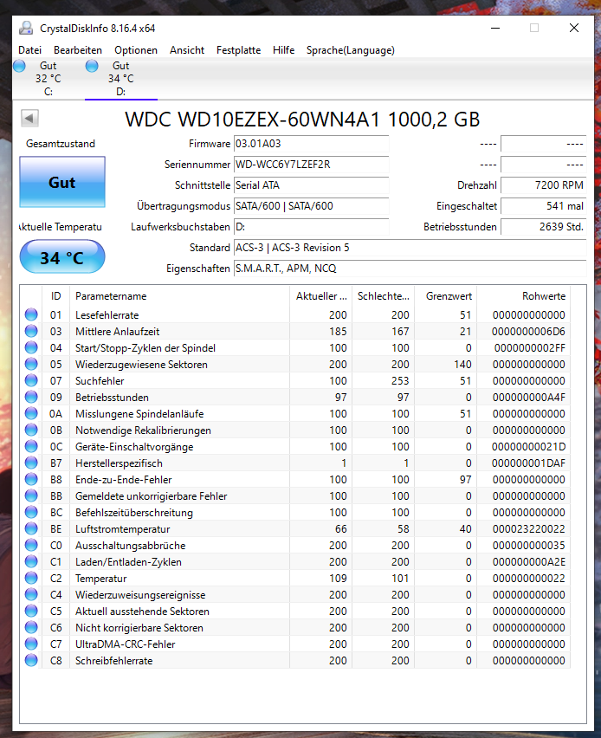
Task: Click status orb for Nicht korrigierbare Sektoren
Action: 31,627
